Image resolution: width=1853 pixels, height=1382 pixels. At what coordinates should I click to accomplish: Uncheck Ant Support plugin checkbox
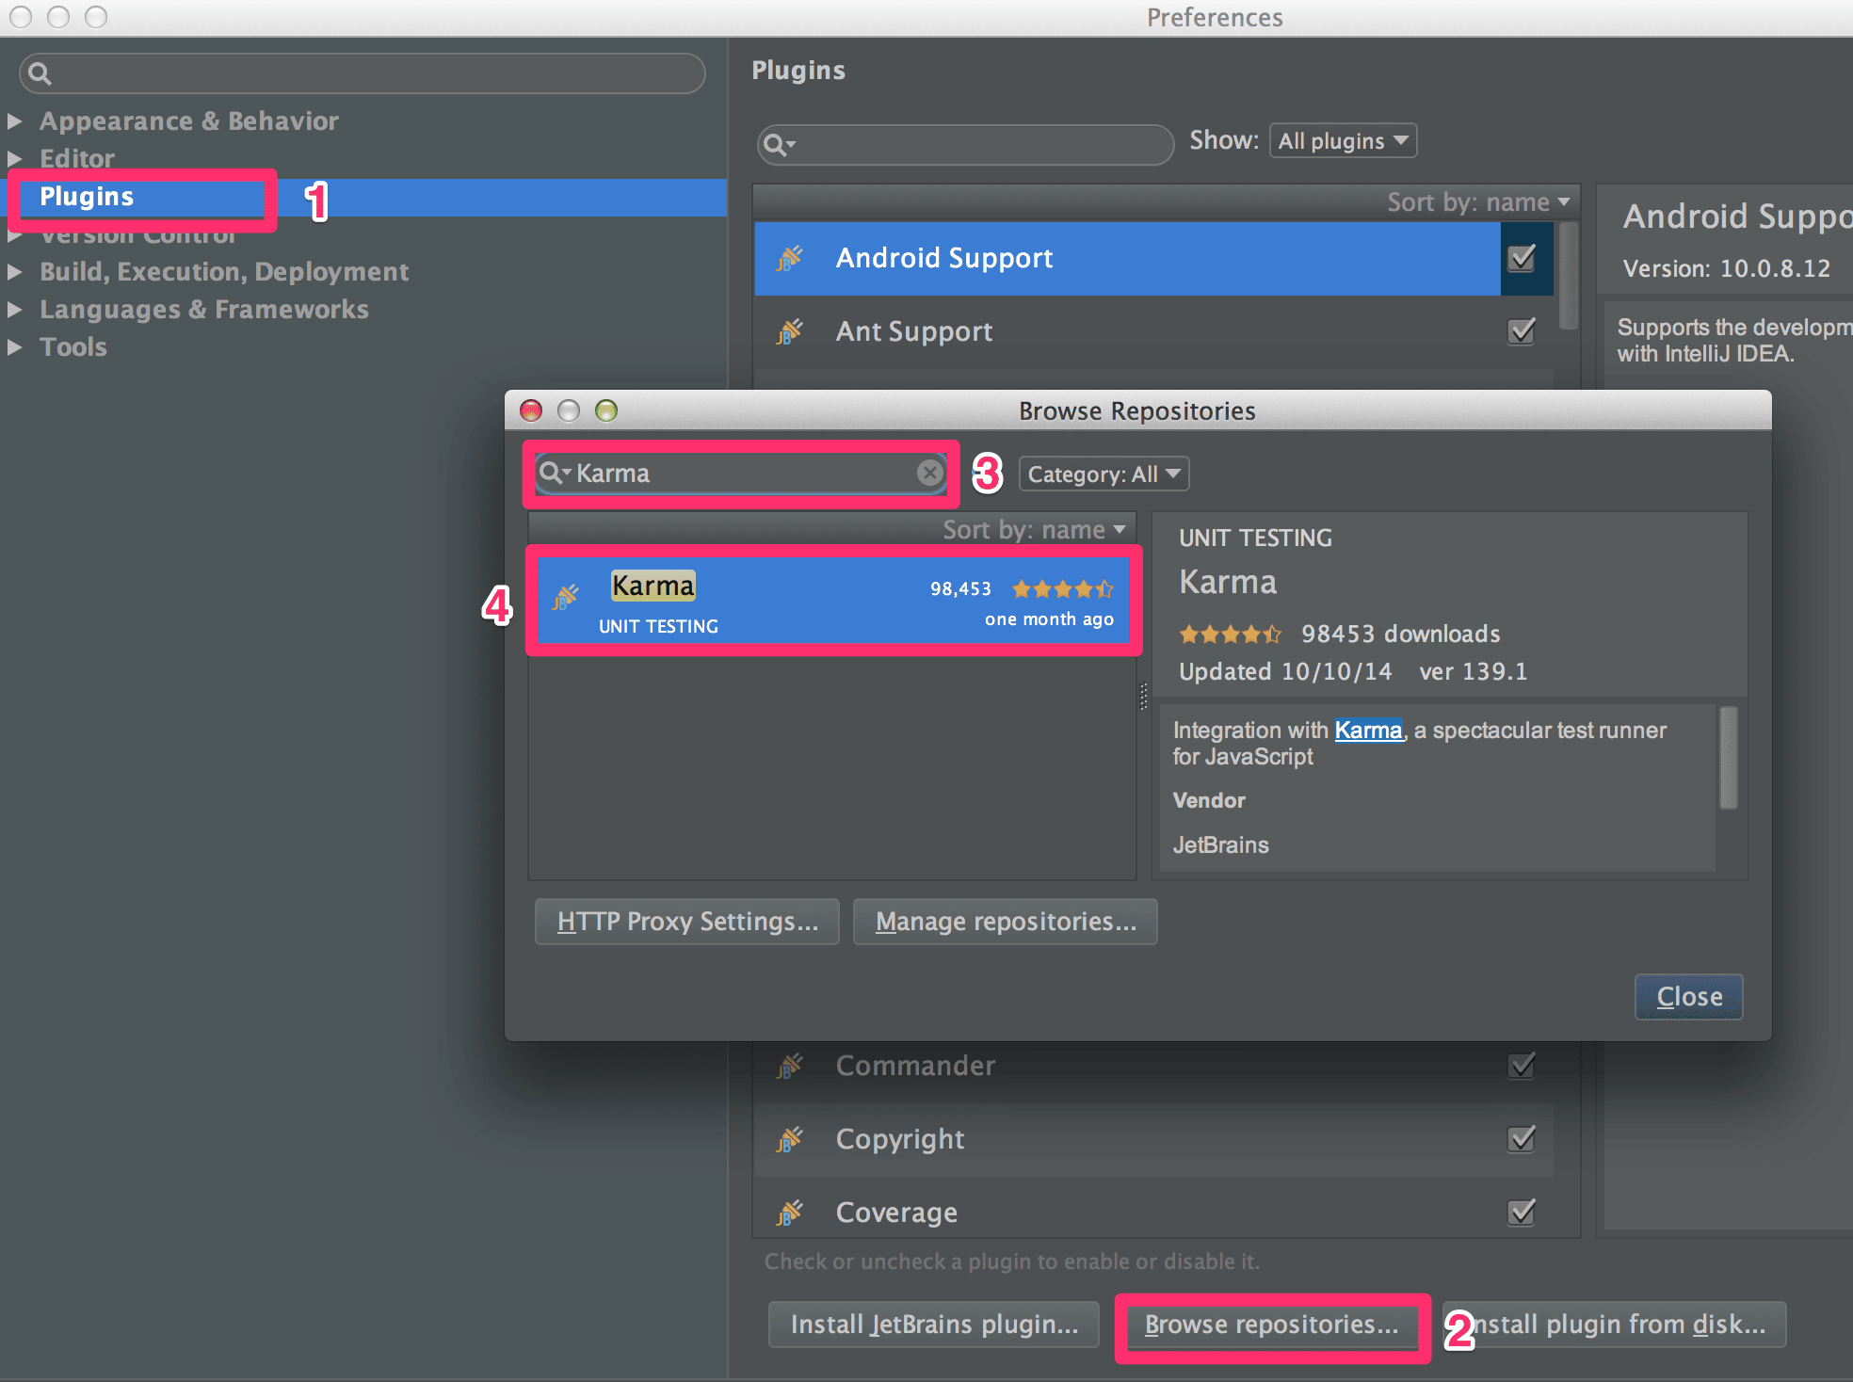[1522, 331]
